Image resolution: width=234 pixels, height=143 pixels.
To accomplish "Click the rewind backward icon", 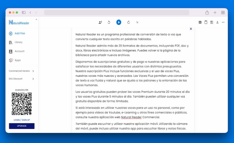I will [109, 22].
